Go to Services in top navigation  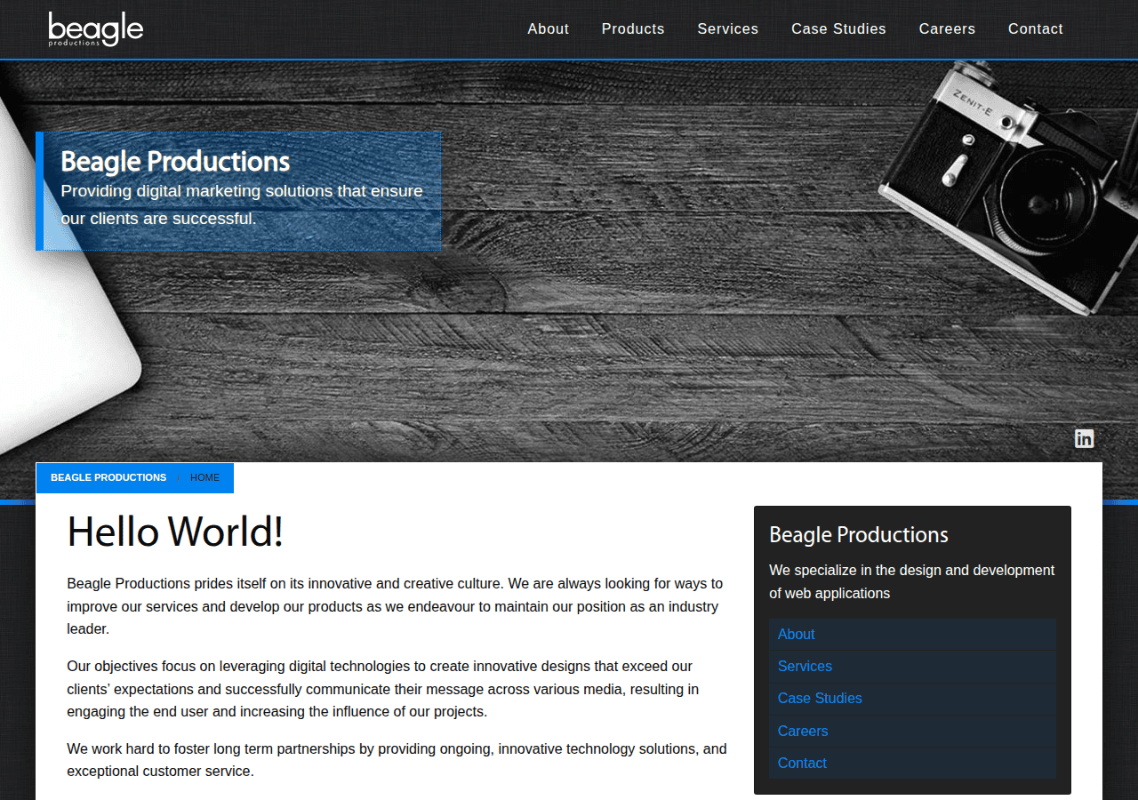(x=727, y=29)
